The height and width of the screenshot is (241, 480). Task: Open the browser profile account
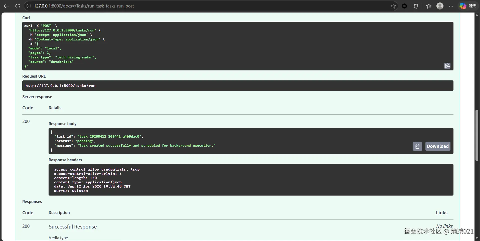440,6
